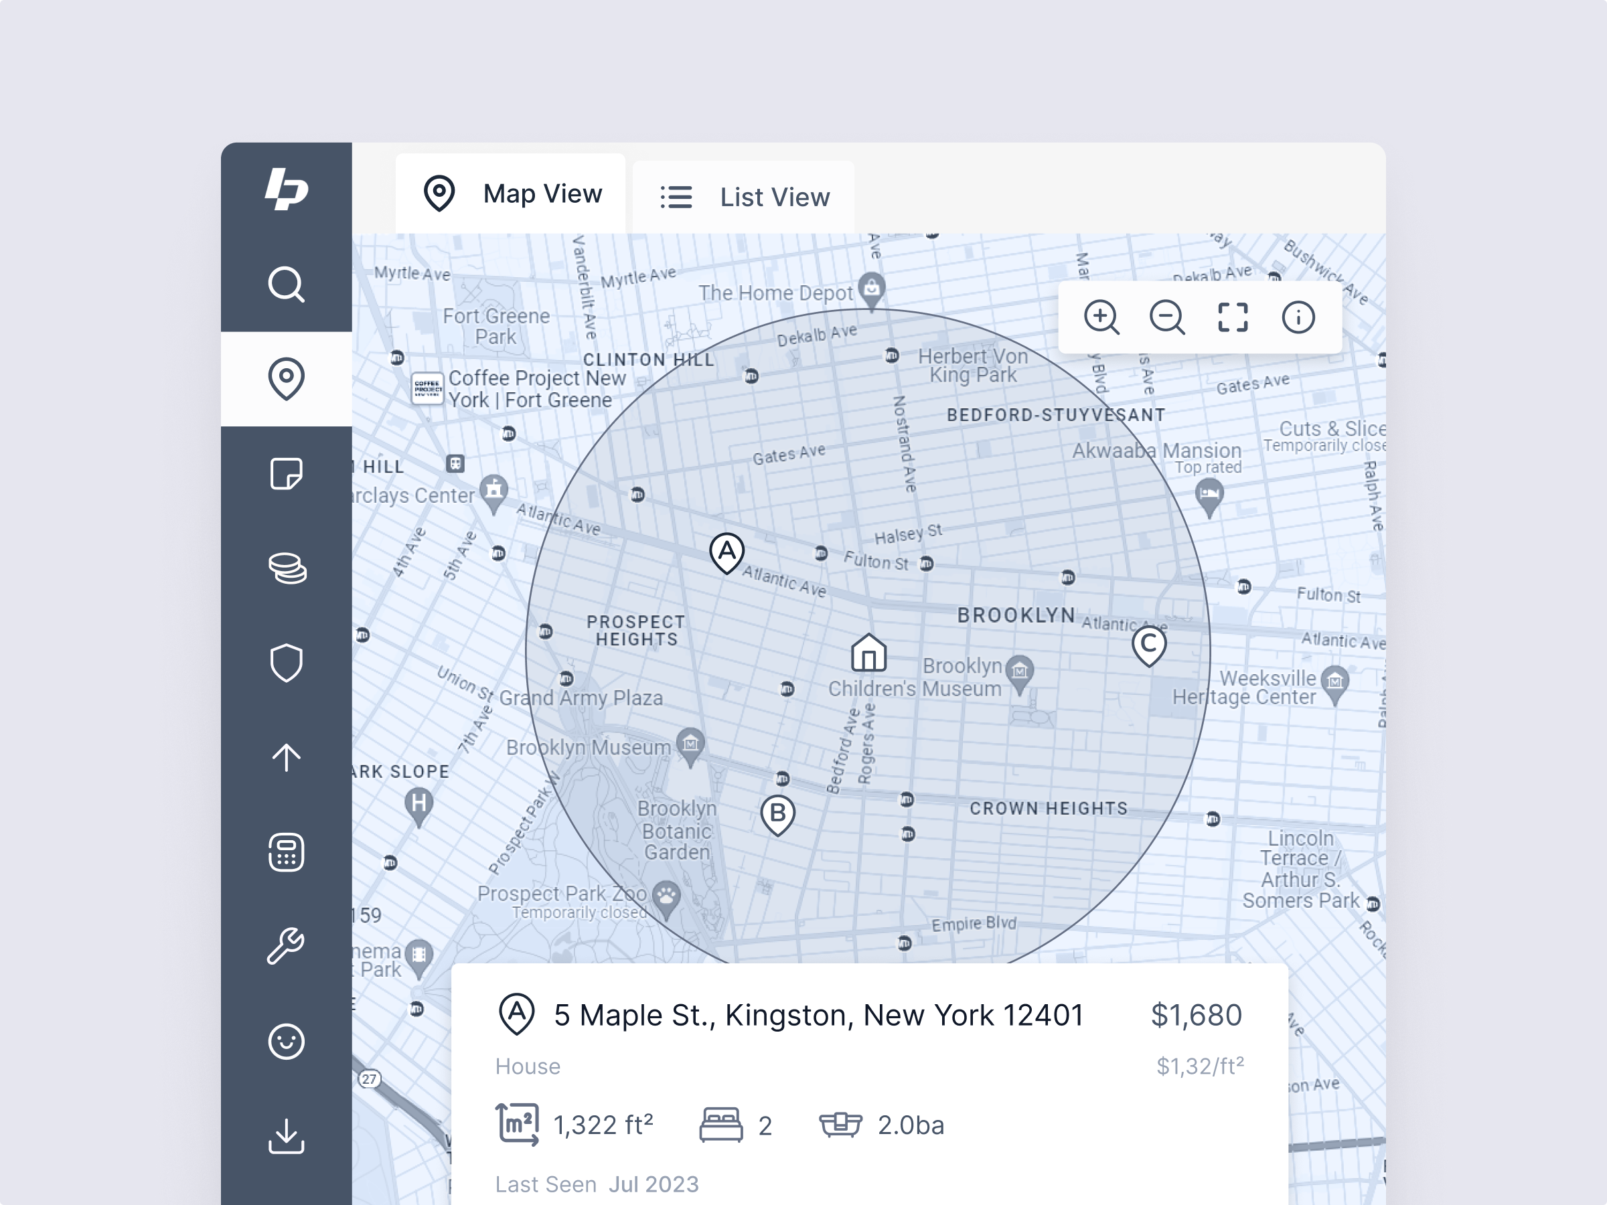Click the Grand Army Plaza label

[x=581, y=698]
